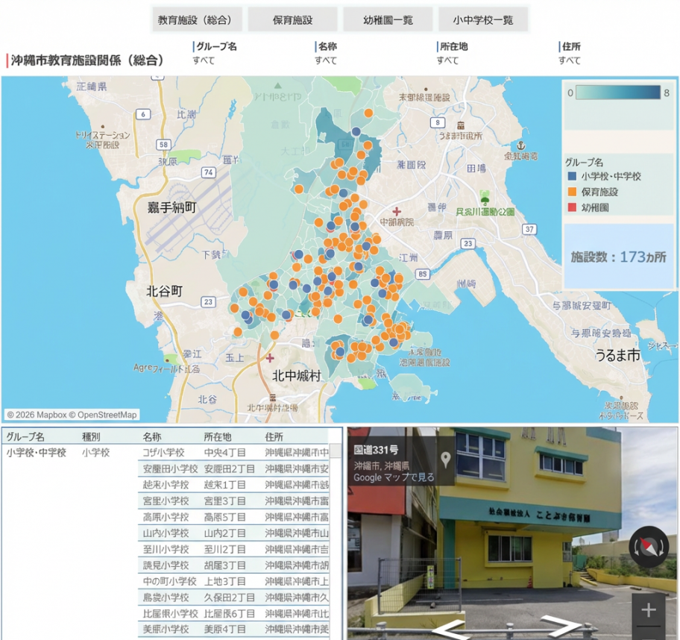Viewport: 680px width, 640px height.
Task: Toggle 小学校・中学校 blue legend item
Action: coord(571,177)
